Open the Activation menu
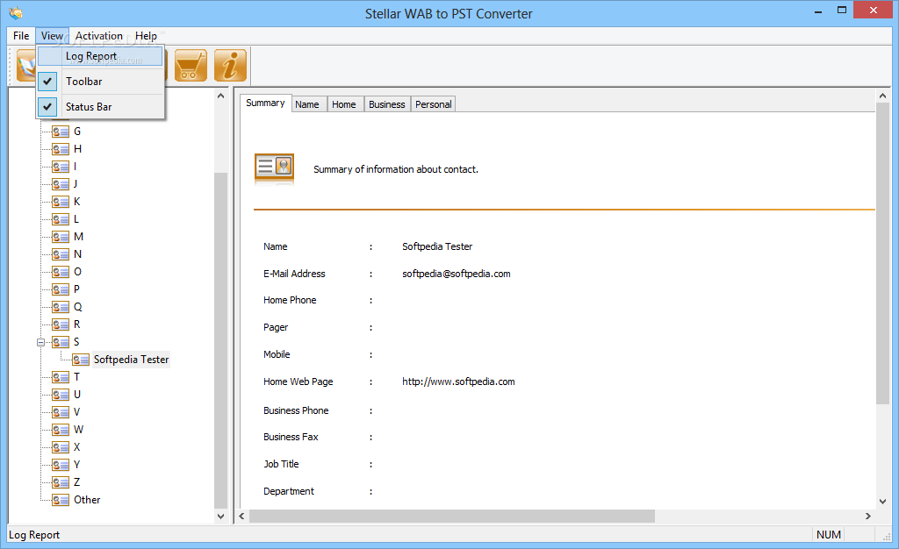Image resolution: width=899 pixels, height=549 pixels. tap(99, 35)
